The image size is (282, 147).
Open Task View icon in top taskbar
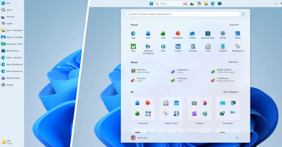coord(192,4)
